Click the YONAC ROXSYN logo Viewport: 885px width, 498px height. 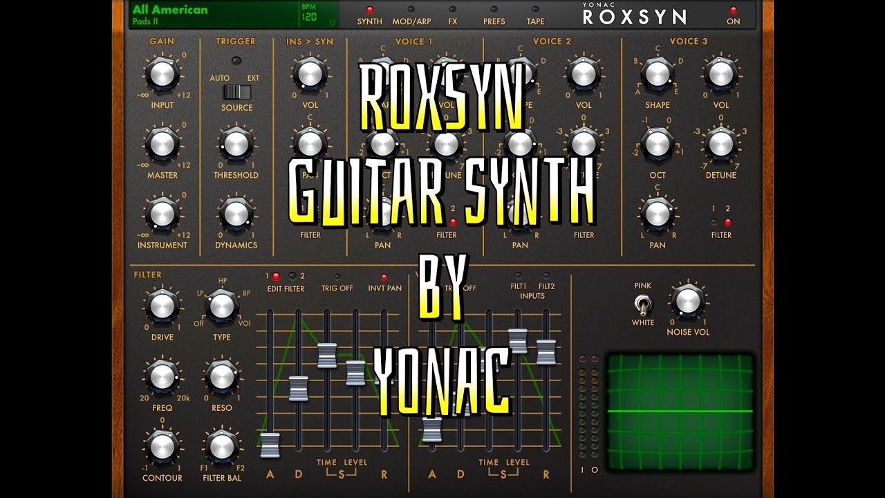coord(635,14)
